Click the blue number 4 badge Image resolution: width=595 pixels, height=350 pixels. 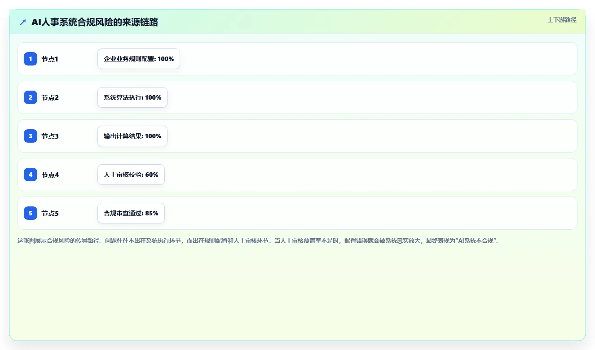click(31, 175)
